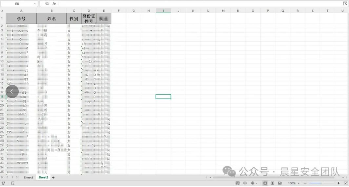Click the zoom magnifier icon in formula bar
The image size is (349, 187).
[x=47, y=4]
